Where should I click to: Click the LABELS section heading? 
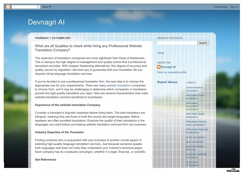click(191, 83)
